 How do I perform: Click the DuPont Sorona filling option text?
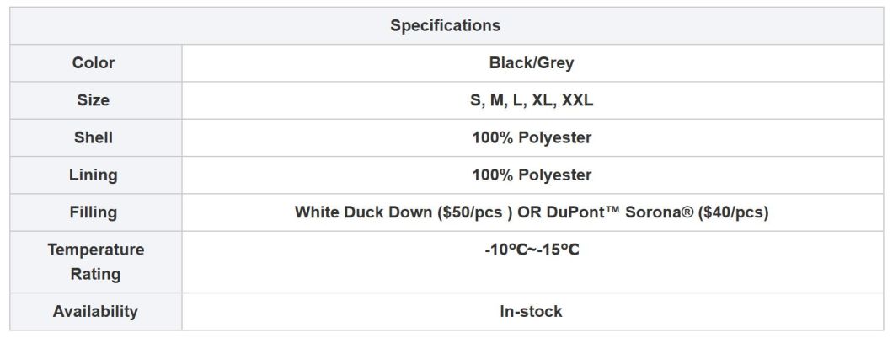620,212
